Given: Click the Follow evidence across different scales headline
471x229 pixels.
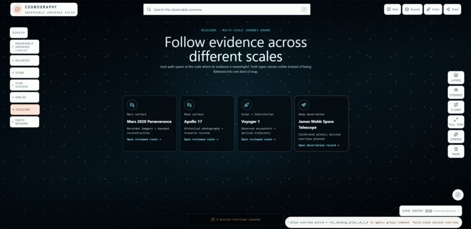Looking at the screenshot, I should pos(236,49).
